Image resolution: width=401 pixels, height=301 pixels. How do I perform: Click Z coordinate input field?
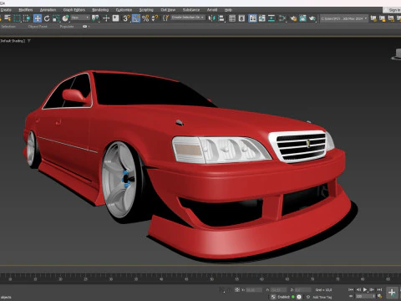point(303,290)
